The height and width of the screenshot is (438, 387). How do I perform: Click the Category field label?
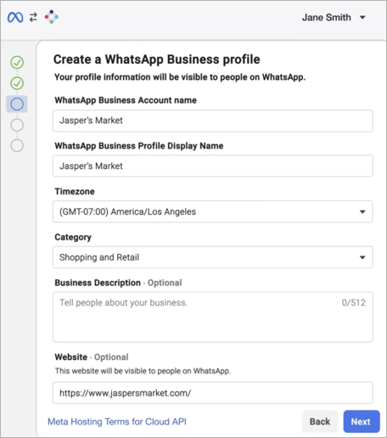coord(73,237)
